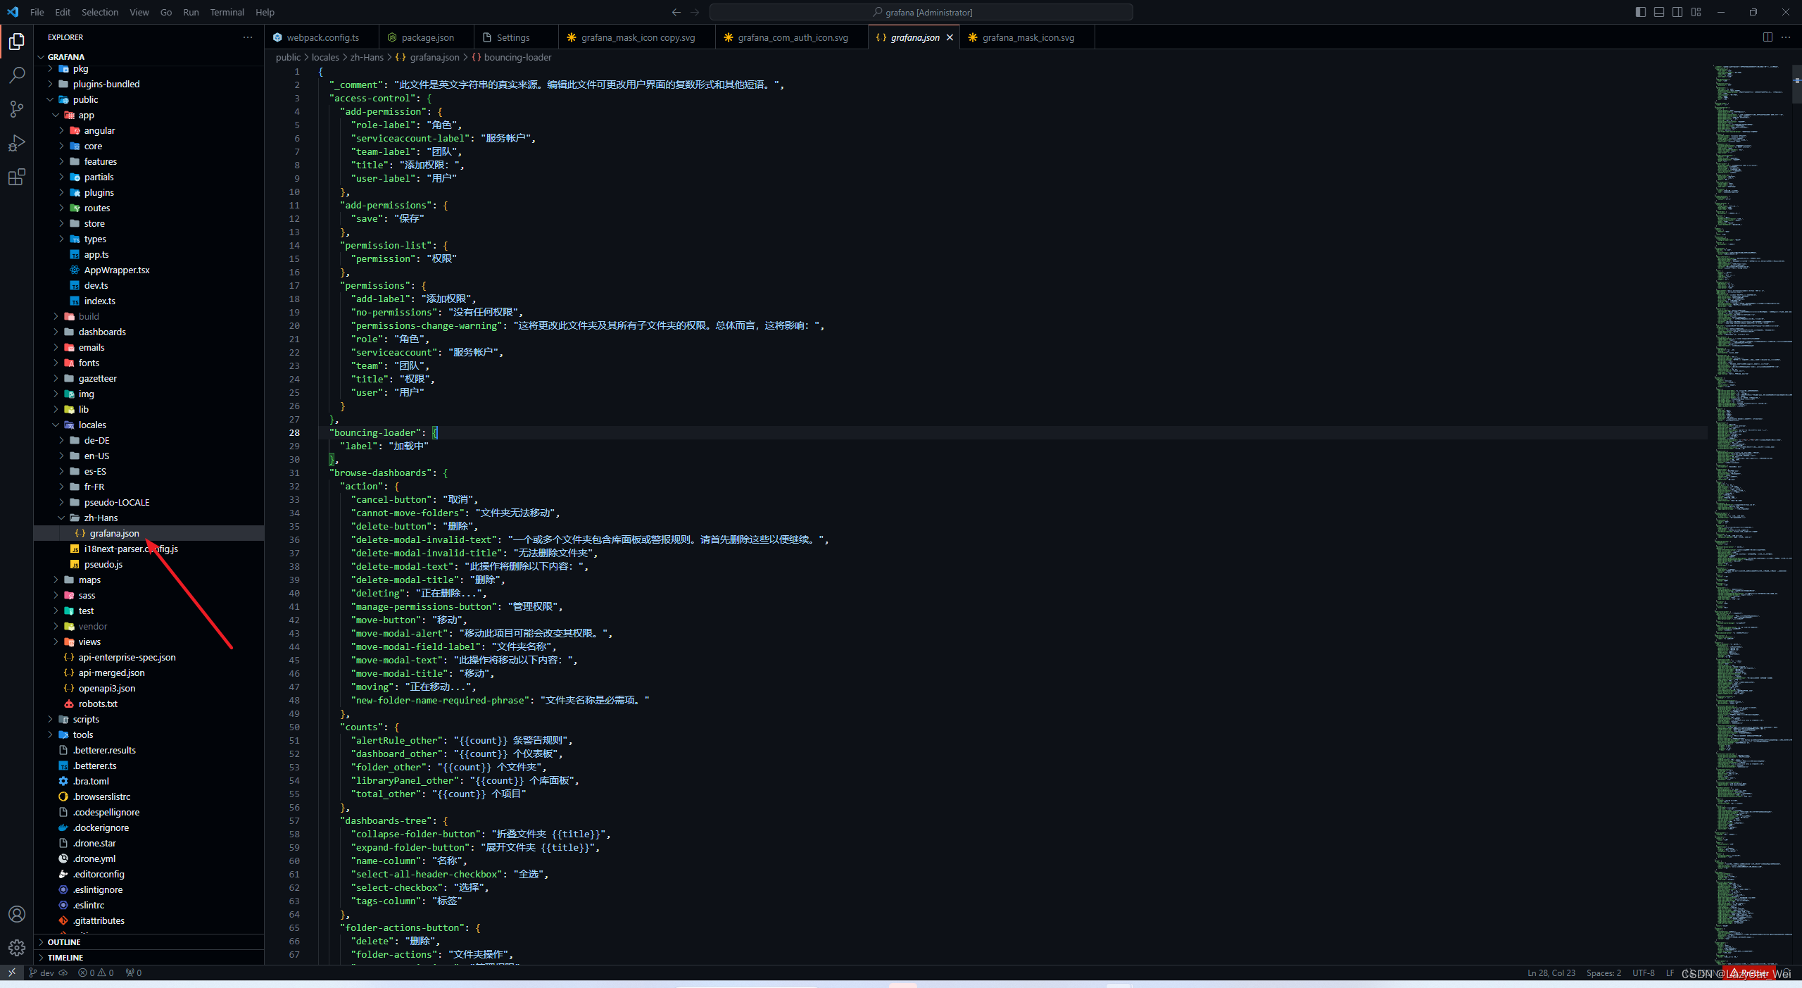Toggle Secondary Side Bar layout button
The height and width of the screenshot is (988, 1802).
coord(1677,12)
